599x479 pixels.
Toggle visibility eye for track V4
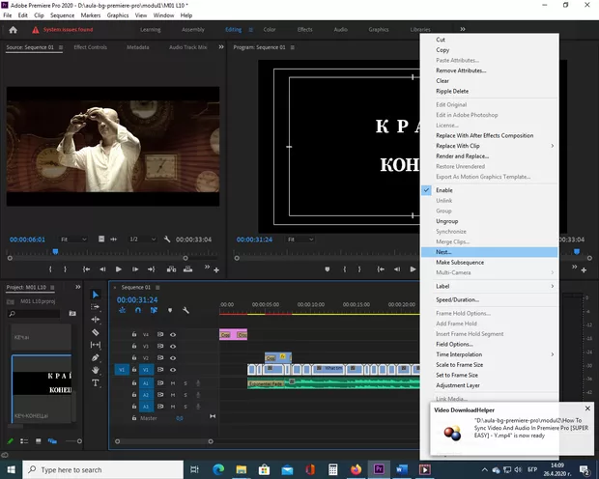coord(174,334)
